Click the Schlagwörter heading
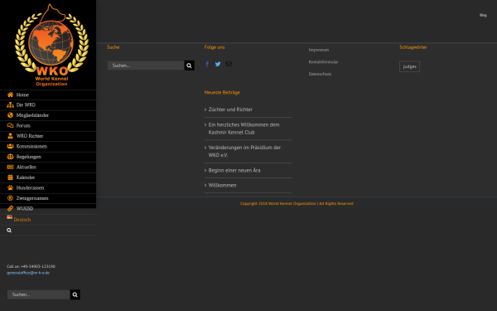Screen dimensions: 497x311 pyautogui.click(x=413, y=47)
